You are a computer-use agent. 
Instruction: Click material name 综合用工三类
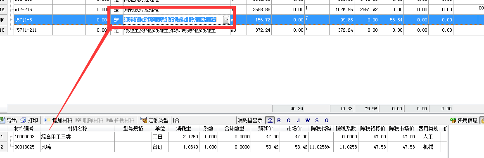56,137
